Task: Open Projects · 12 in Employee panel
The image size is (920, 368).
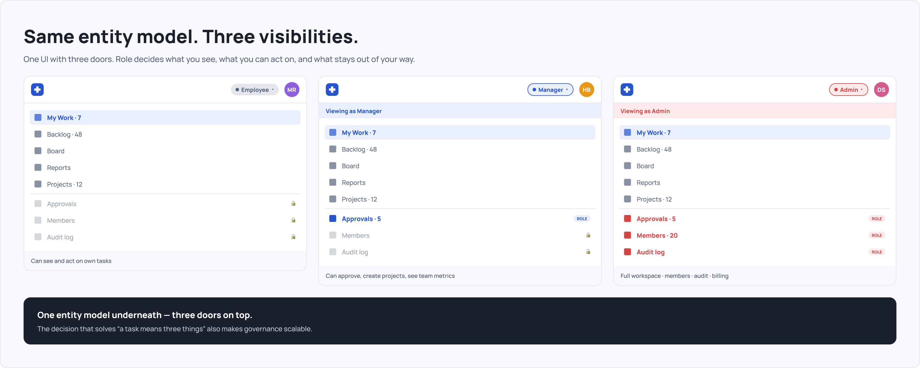Action: click(x=165, y=184)
